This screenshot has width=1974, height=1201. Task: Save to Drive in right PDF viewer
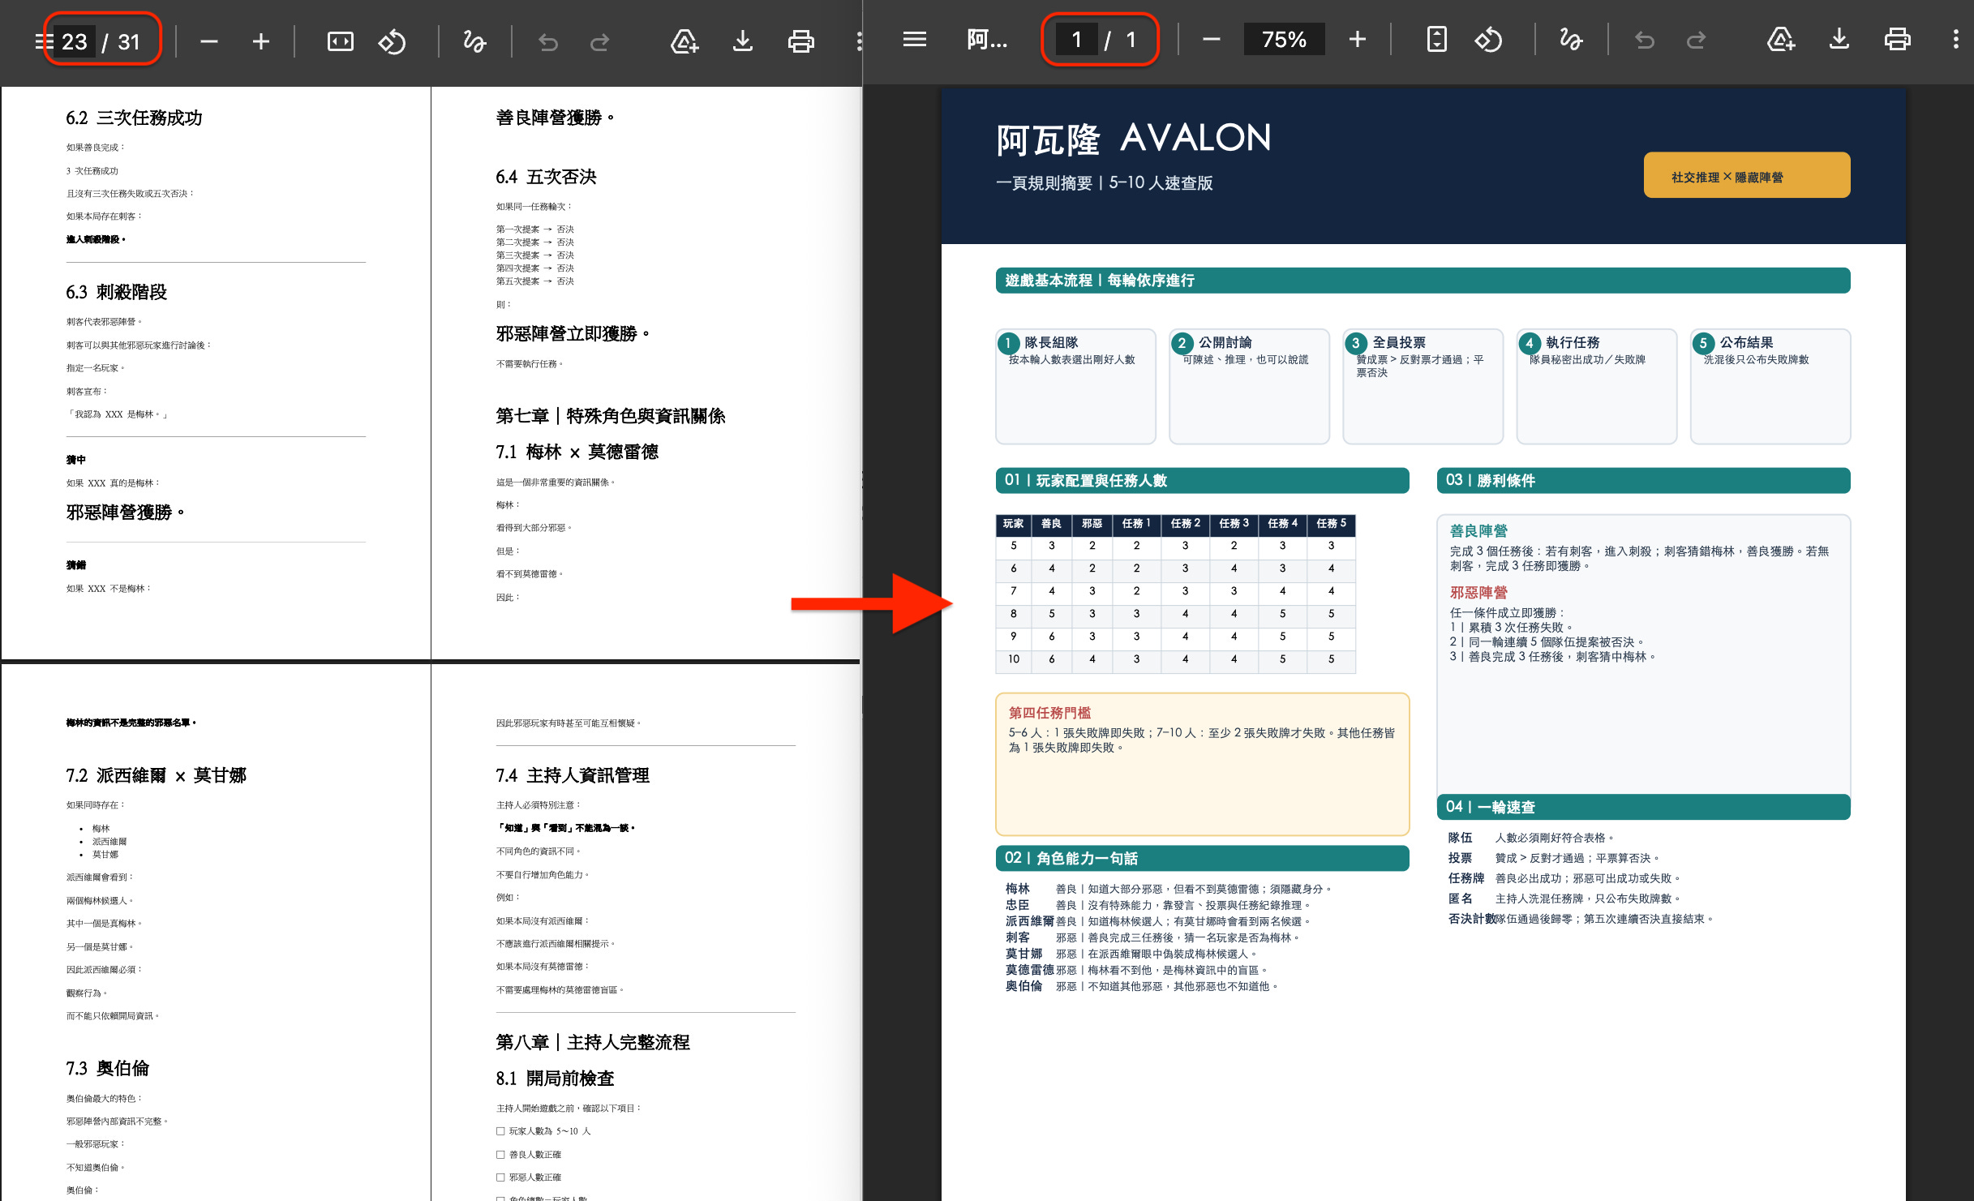[1781, 39]
